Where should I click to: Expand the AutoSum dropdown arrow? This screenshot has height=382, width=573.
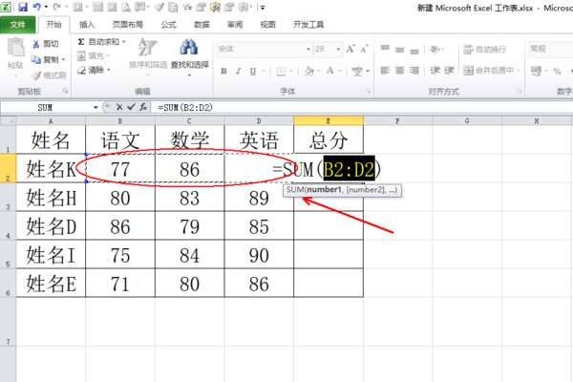tap(124, 42)
